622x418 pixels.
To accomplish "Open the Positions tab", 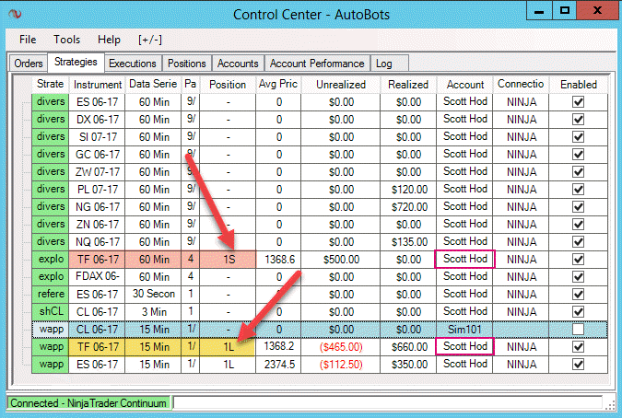I will coord(186,64).
